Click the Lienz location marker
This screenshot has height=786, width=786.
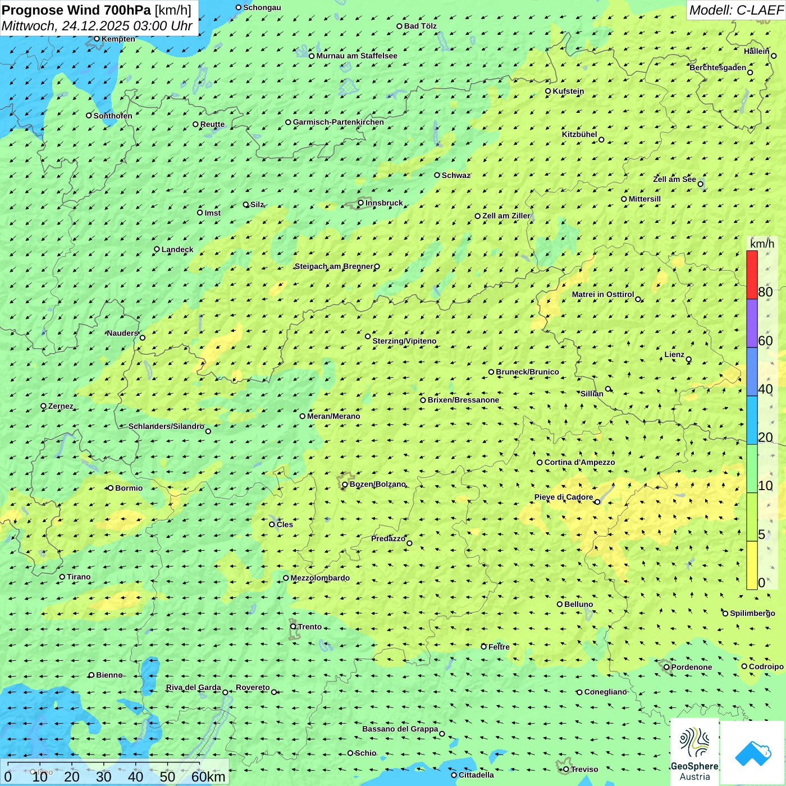point(689,359)
